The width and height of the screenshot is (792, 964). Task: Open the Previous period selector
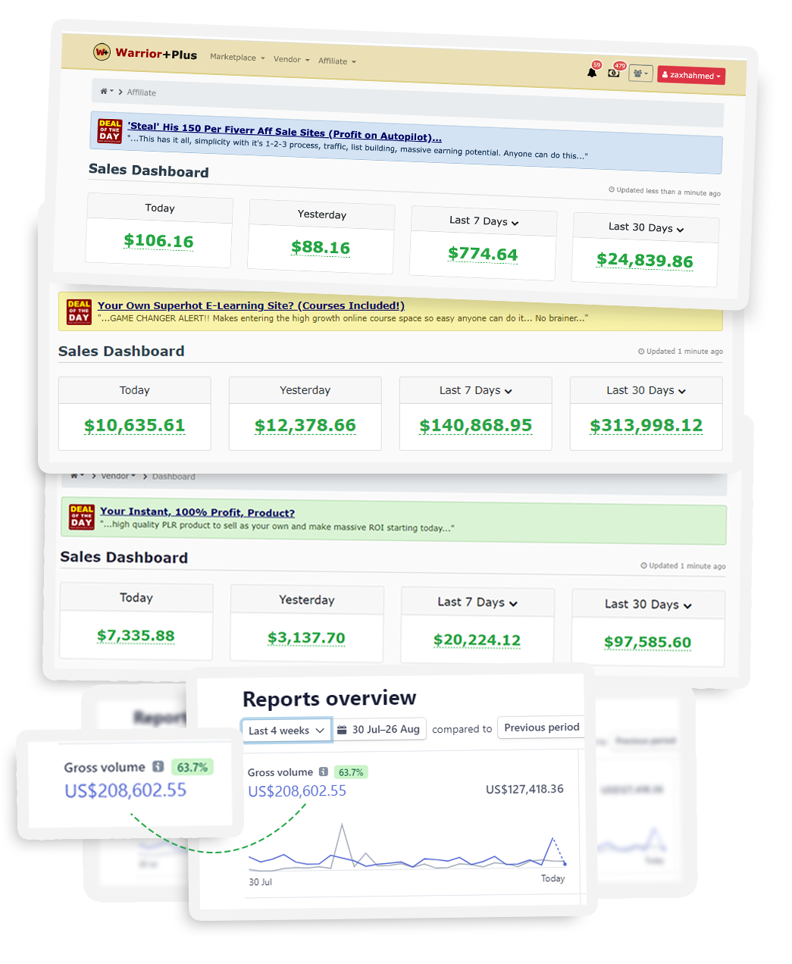[x=541, y=728]
